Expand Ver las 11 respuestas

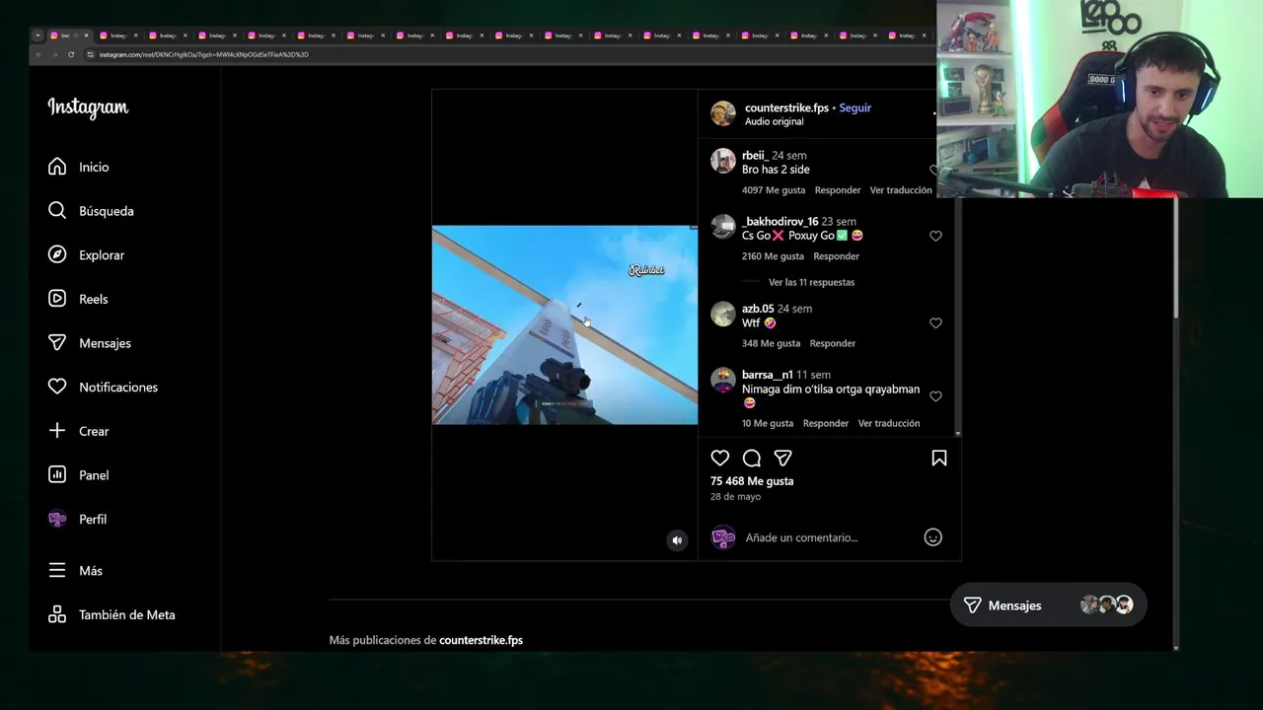(811, 282)
